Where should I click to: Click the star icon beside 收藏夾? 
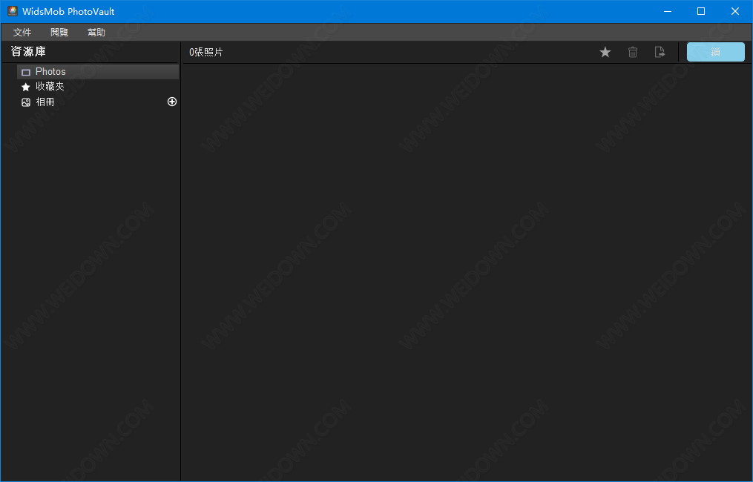(26, 87)
